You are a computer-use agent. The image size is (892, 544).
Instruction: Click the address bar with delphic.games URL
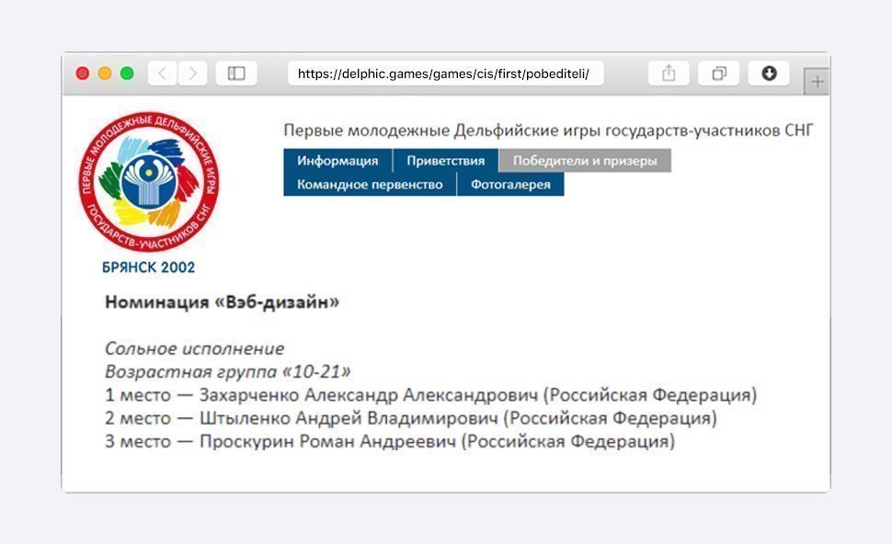pos(445,74)
